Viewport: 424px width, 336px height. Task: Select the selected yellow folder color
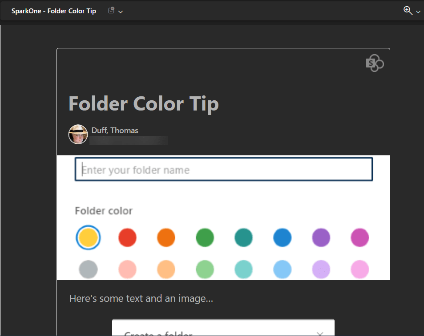click(88, 237)
